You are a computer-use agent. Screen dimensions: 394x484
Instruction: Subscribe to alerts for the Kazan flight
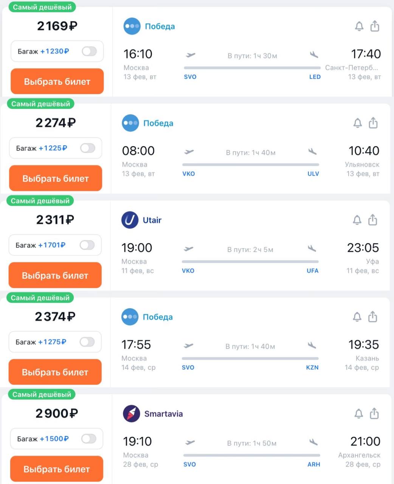tap(357, 317)
